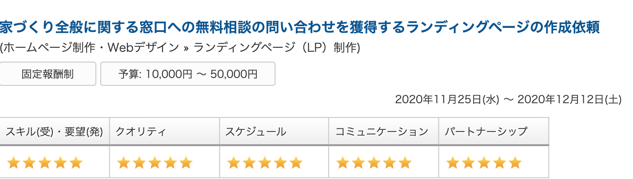Click second star under スケジュール
633x179 pixels.
(x=249, y=163)
